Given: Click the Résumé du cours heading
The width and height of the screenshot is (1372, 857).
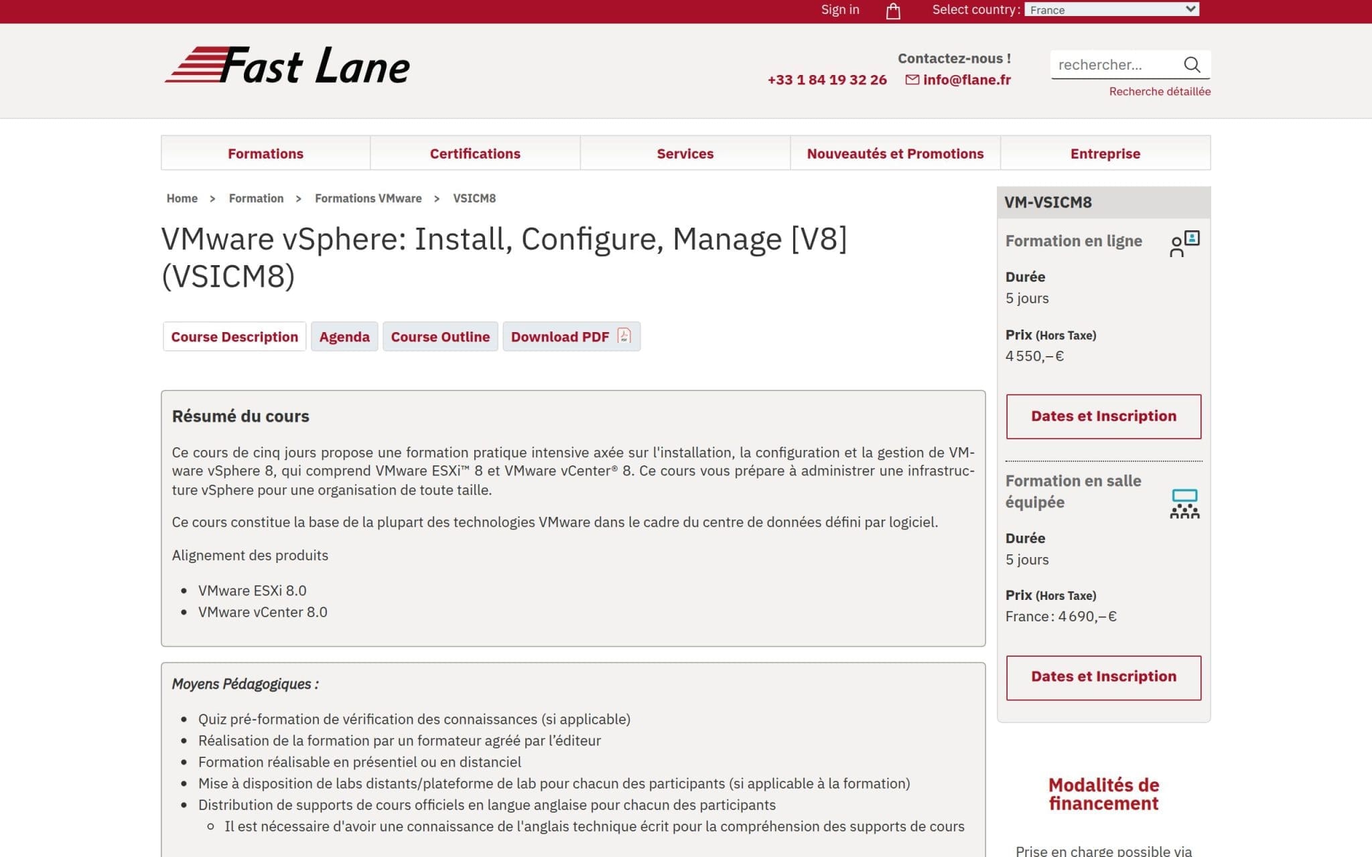Looking at the screenshot, I should coord(241,416).
